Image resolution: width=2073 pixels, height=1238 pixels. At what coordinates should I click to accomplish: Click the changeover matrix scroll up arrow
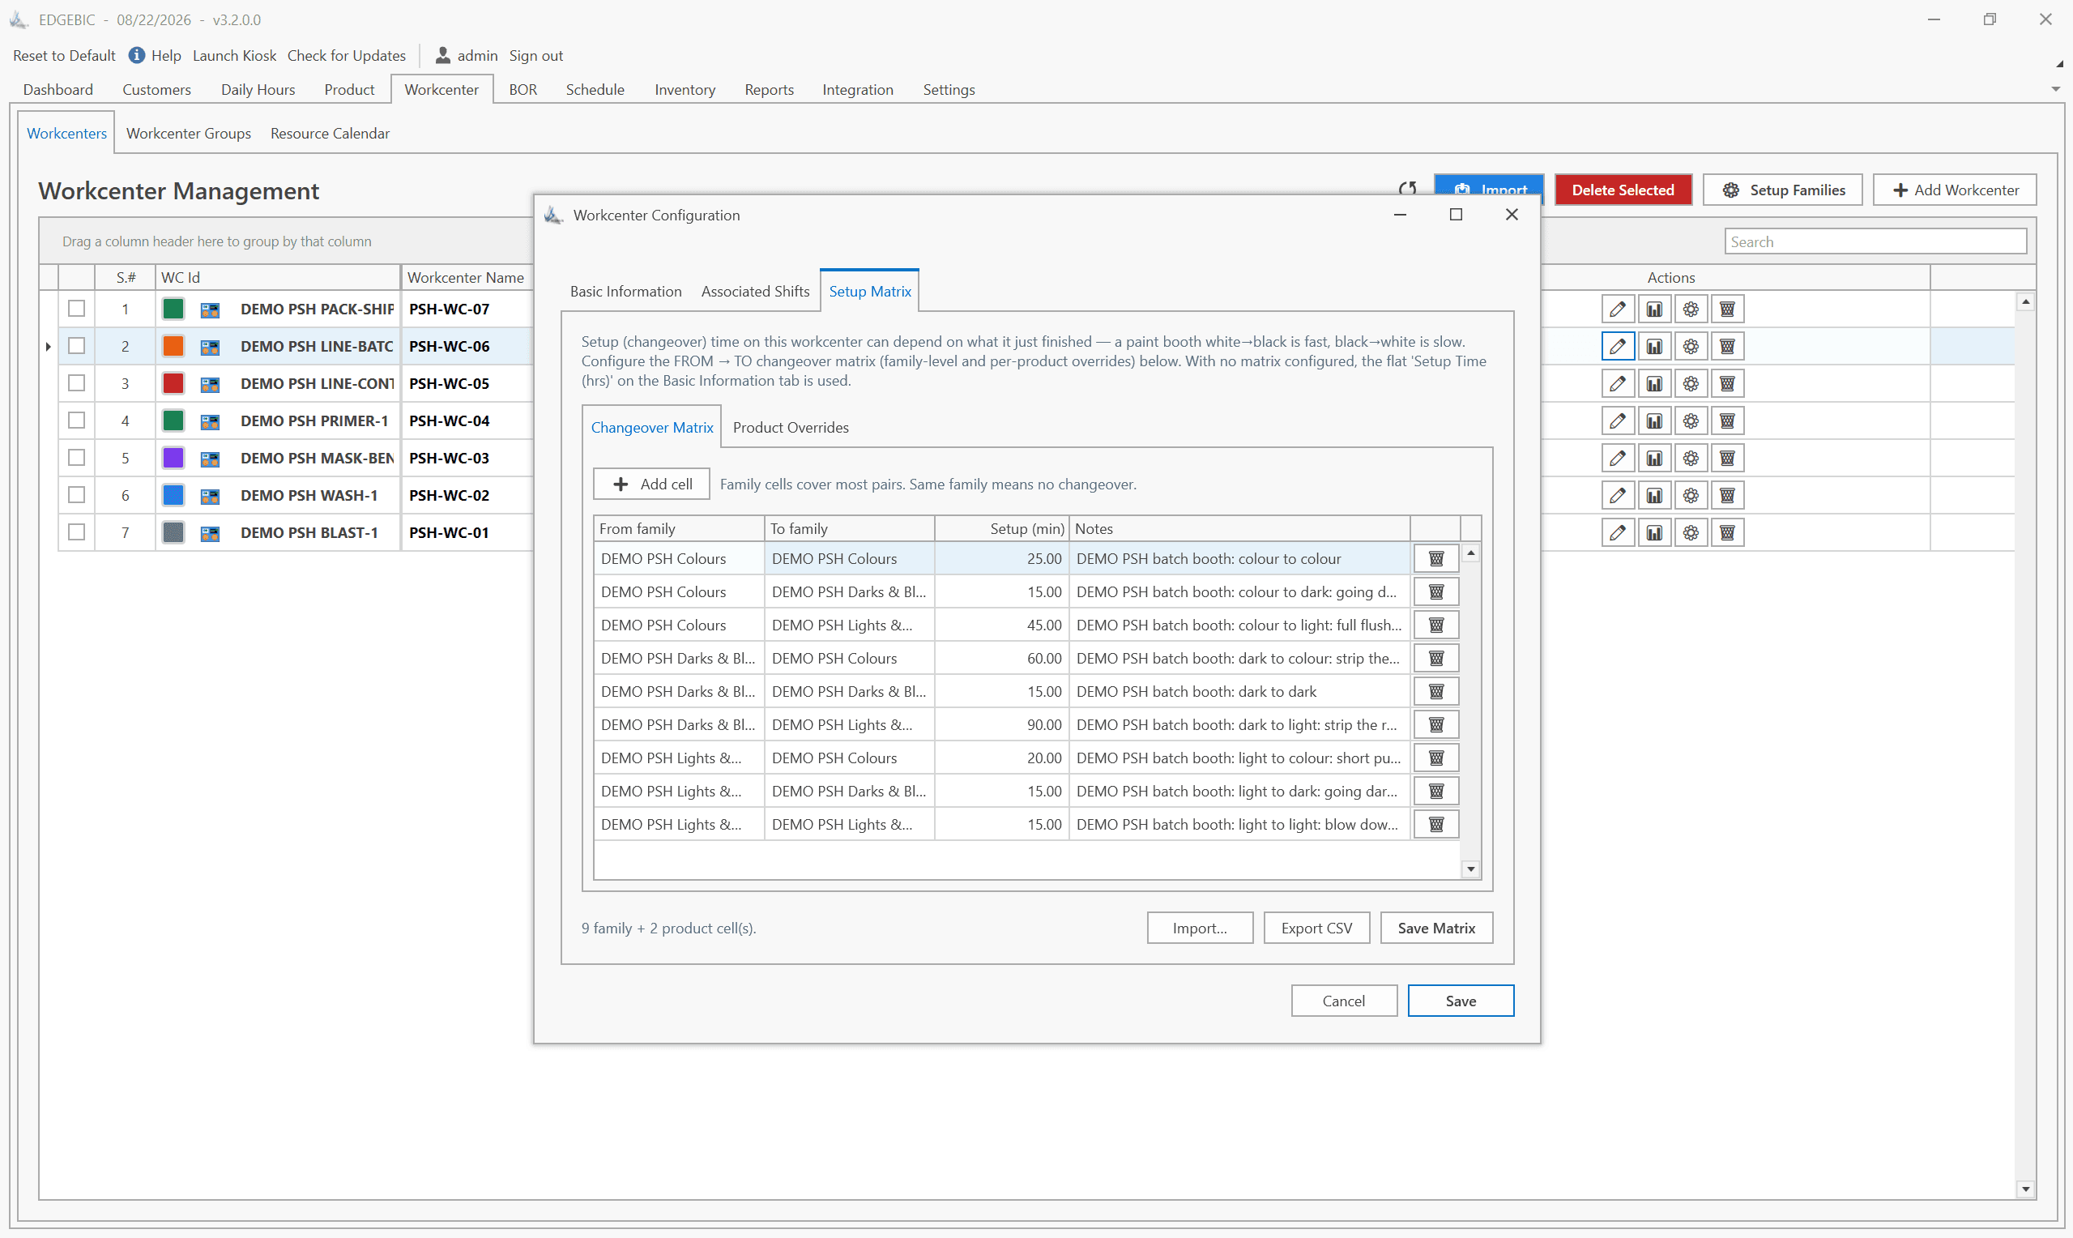[1471, 553]
